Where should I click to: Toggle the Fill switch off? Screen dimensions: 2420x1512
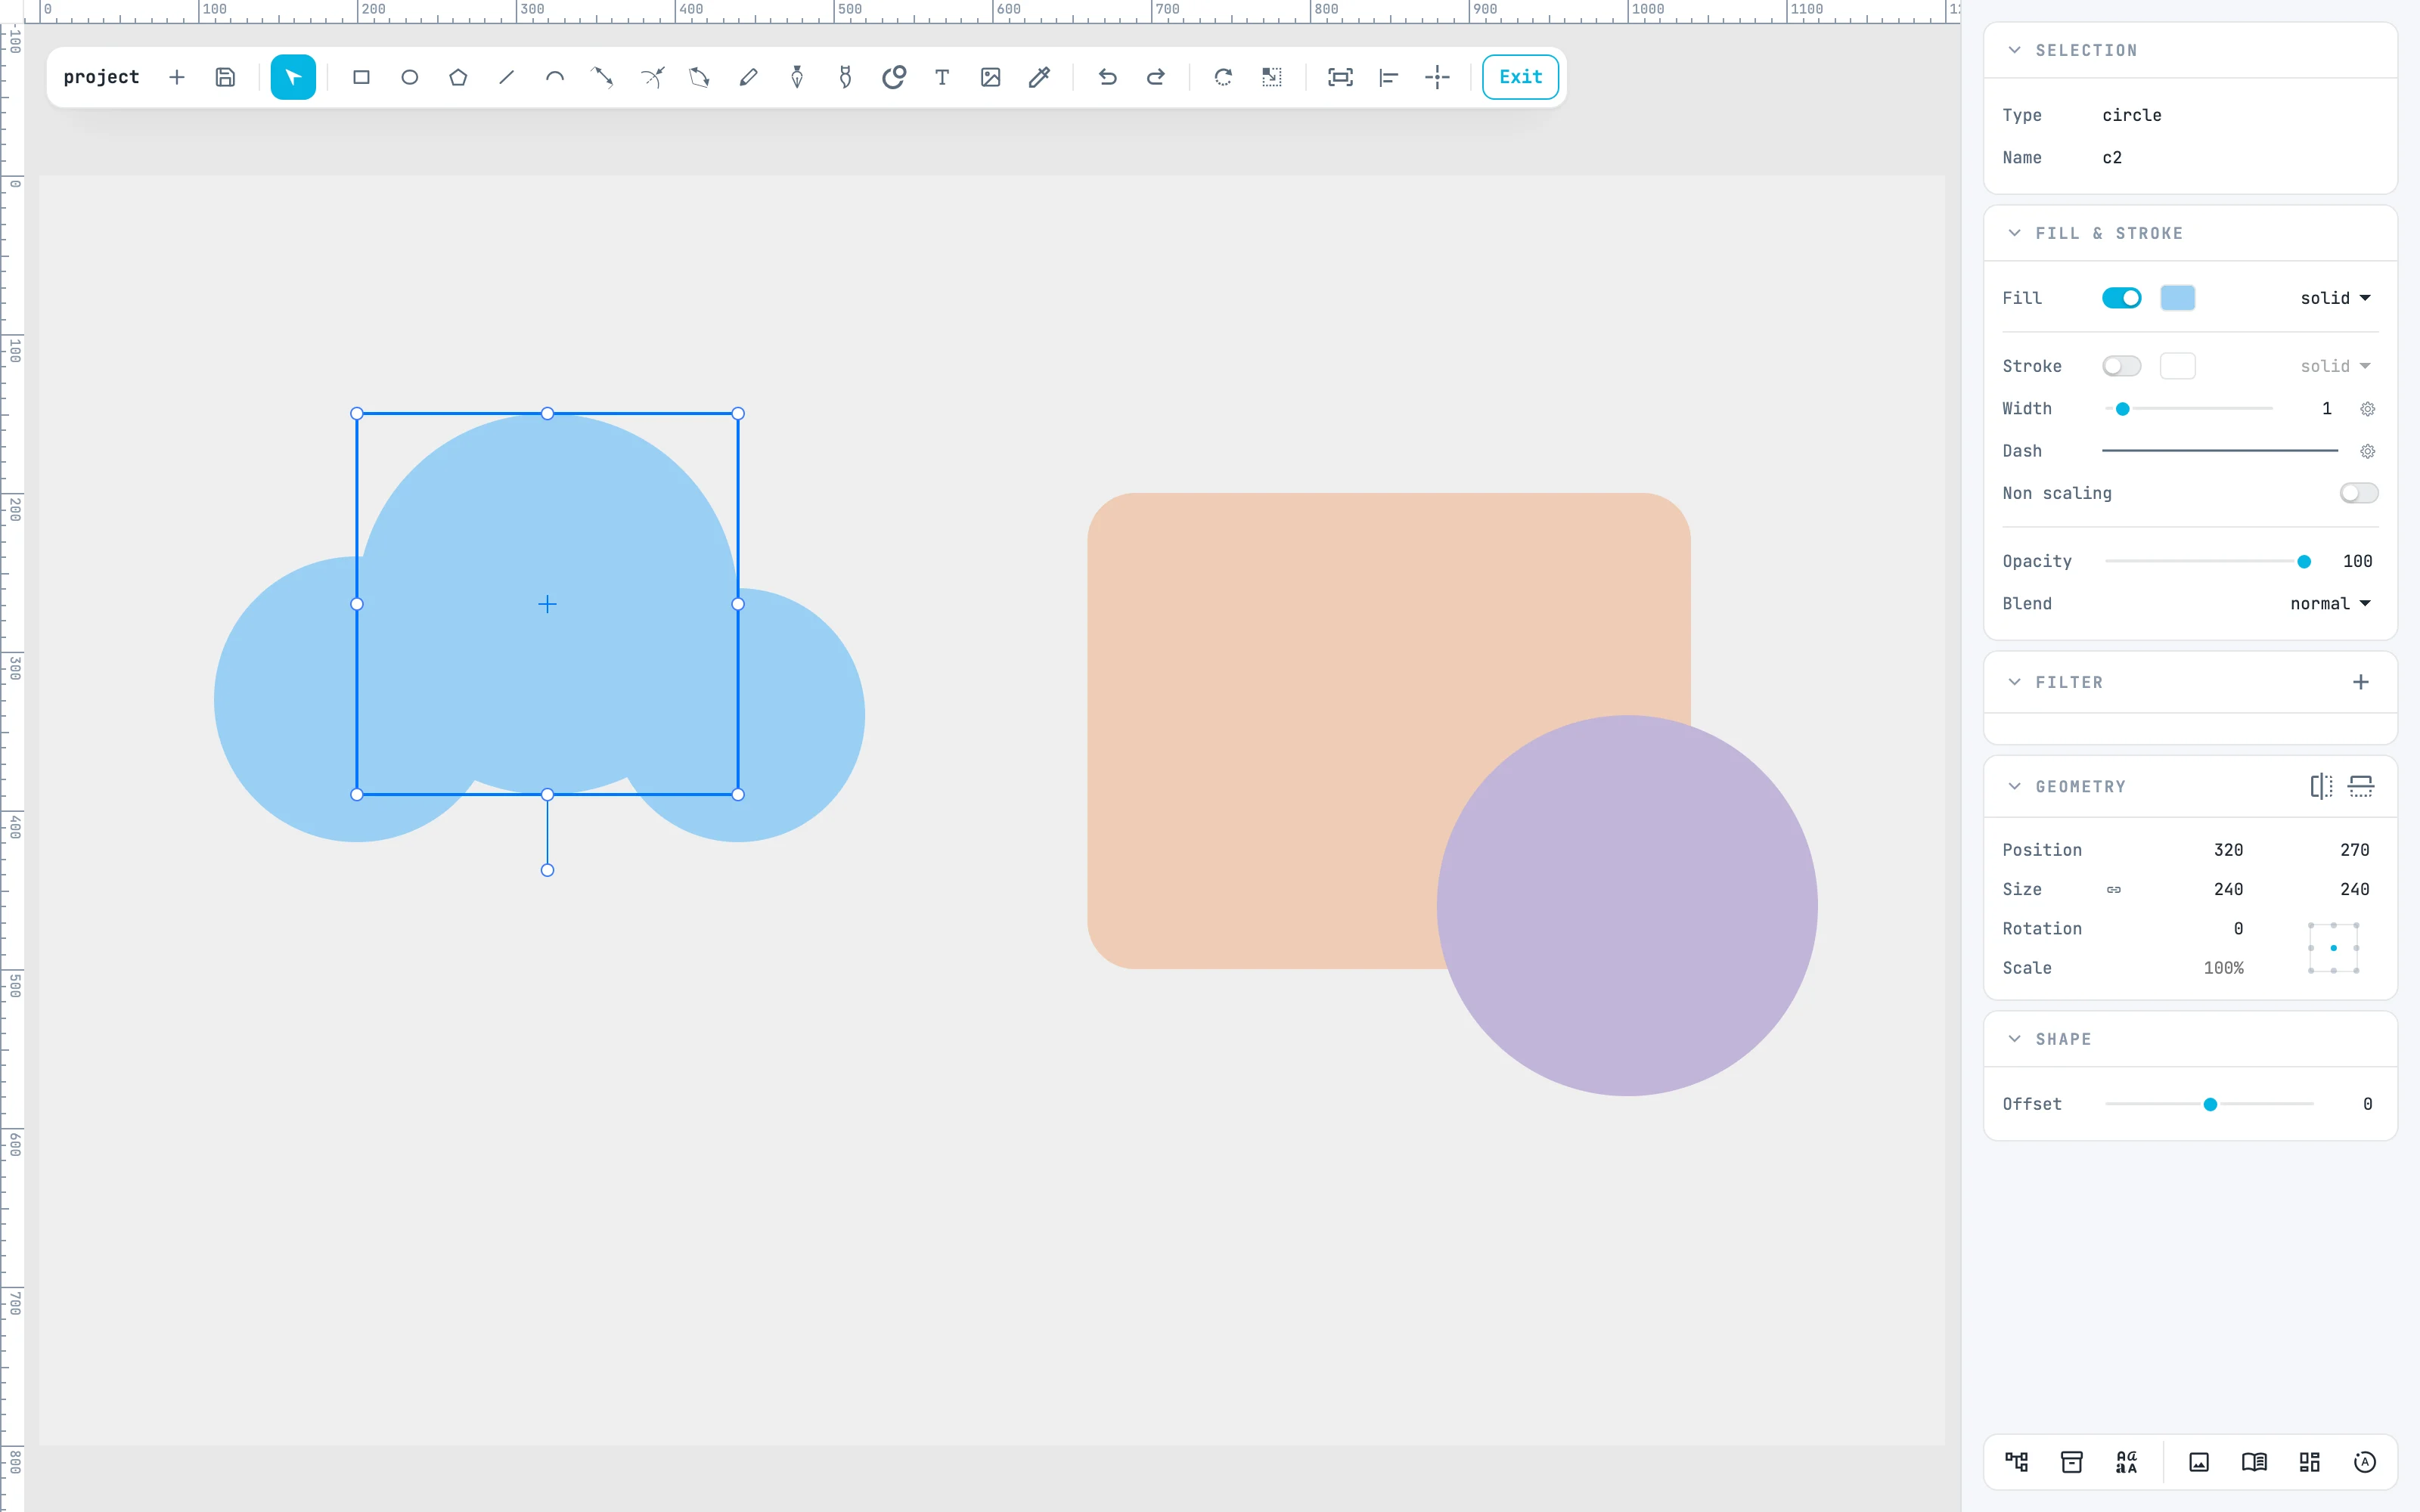tap(2121, 298)
